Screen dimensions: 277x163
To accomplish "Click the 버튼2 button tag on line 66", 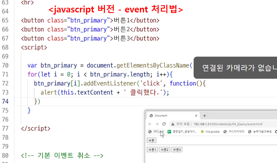I will 90,29.
